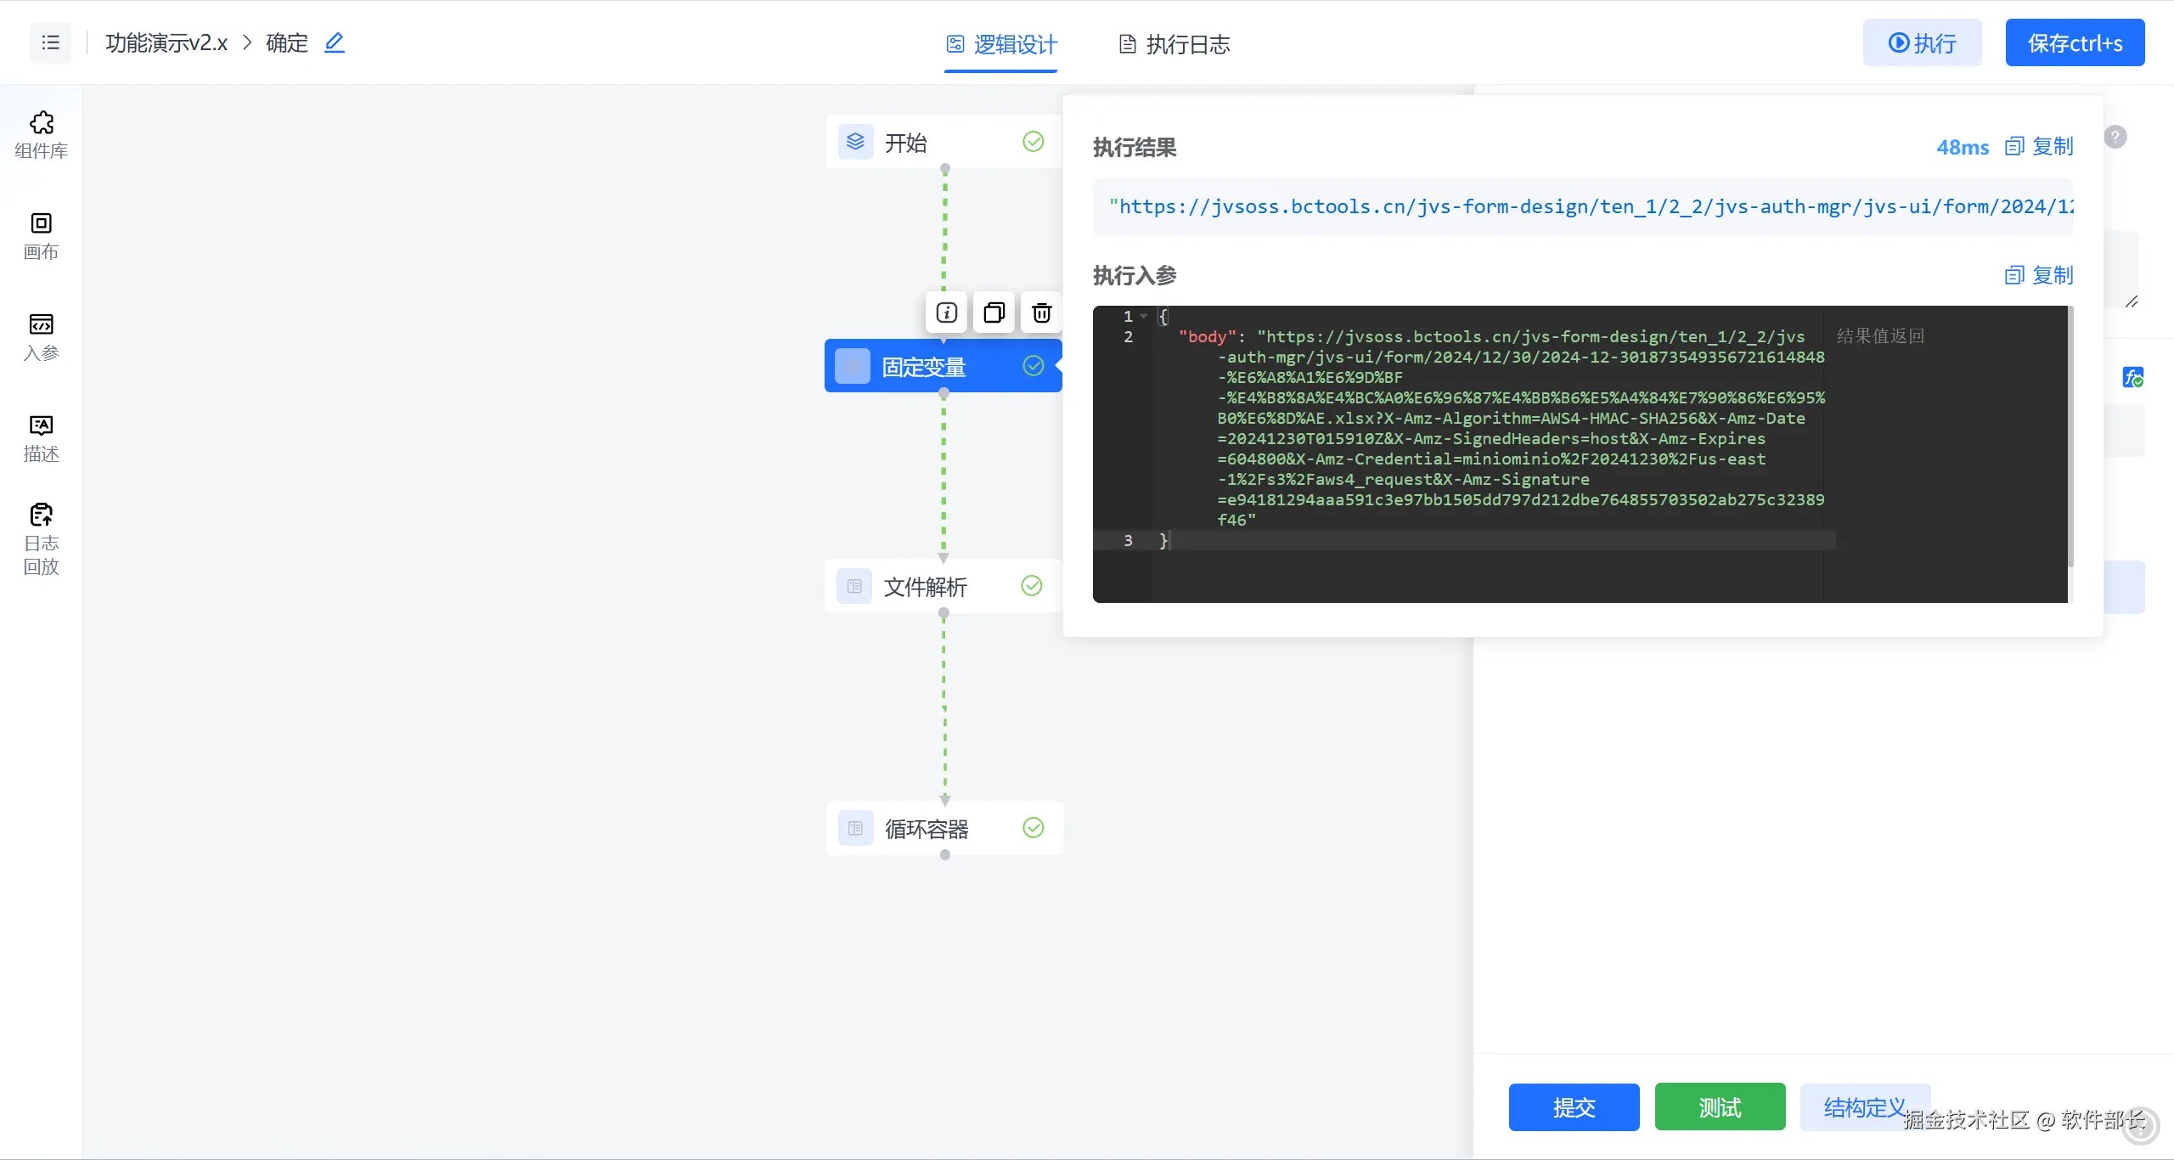Click the info icon above 固定变量 node

click(947, 313)
